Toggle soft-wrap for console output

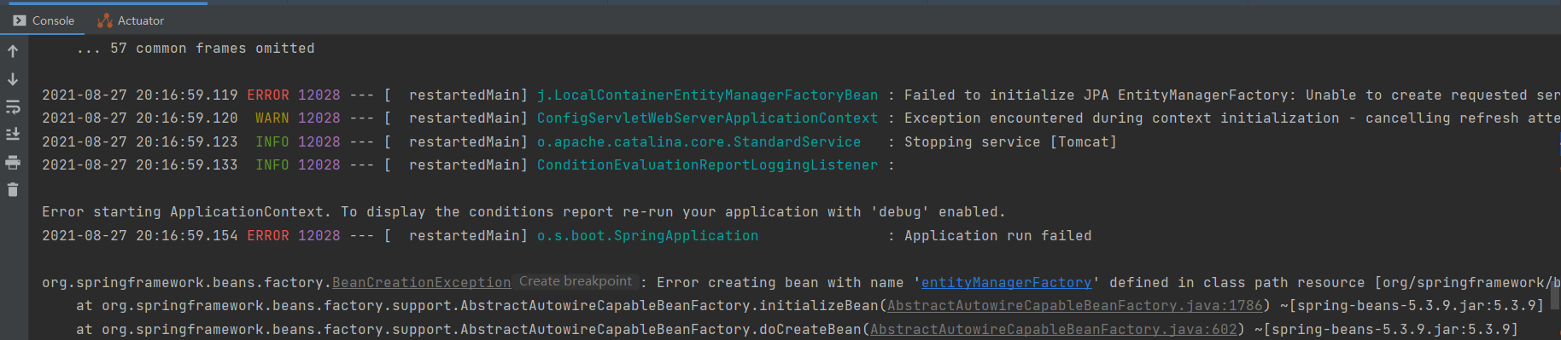coord(13,107)
